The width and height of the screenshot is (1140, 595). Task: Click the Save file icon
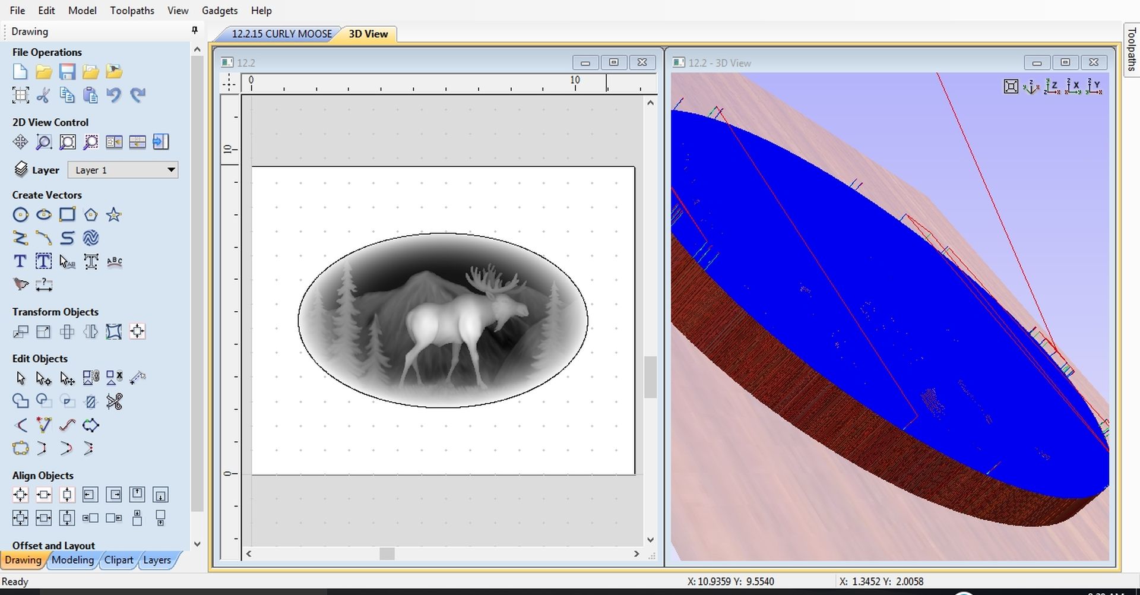(67, 72)
